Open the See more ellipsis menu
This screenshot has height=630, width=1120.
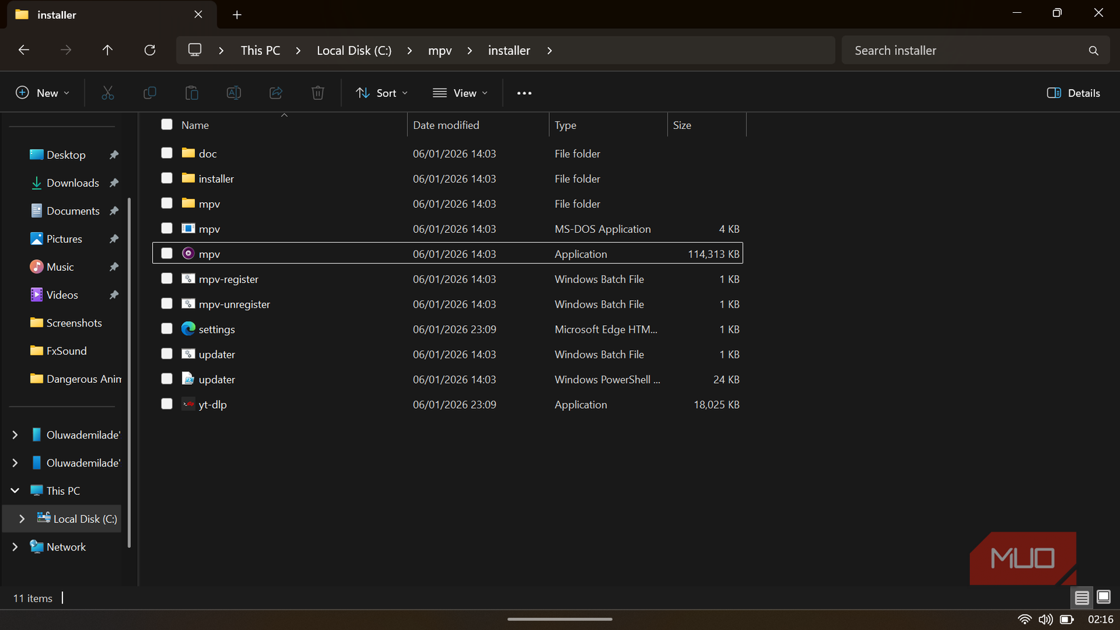523,92
